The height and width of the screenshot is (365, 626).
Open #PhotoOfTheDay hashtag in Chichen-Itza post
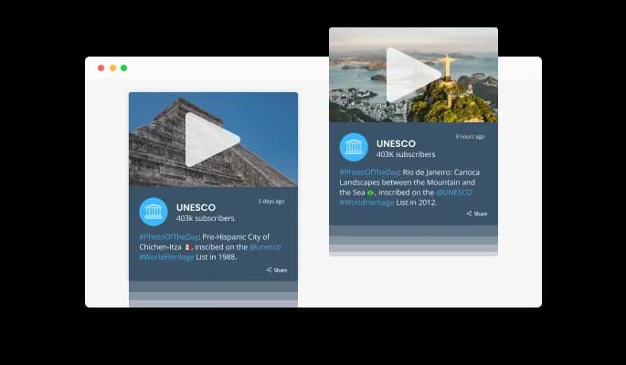click(x=169, y=236)
